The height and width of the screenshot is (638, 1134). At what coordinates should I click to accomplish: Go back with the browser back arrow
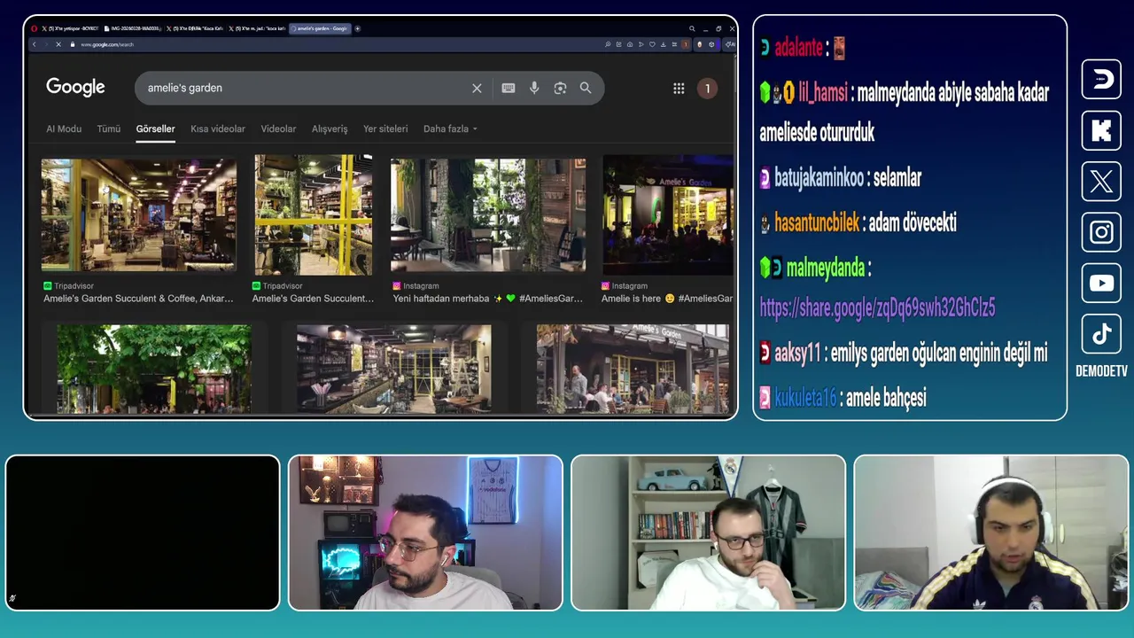[35, 44]
